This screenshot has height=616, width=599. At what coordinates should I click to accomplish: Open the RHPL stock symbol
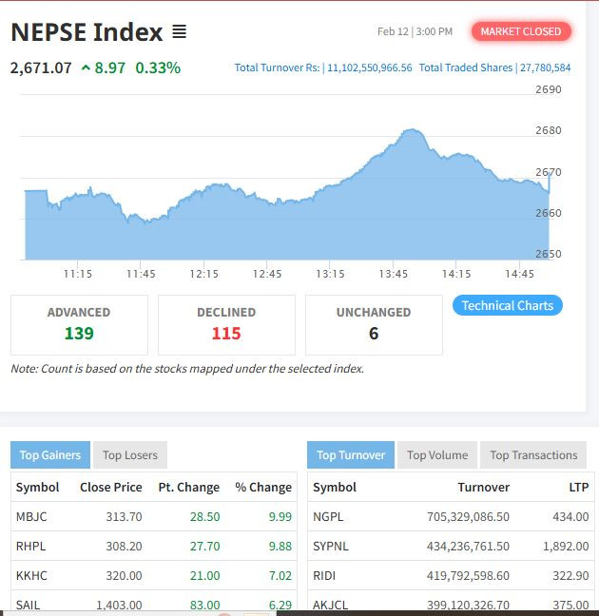pos(30,547)
